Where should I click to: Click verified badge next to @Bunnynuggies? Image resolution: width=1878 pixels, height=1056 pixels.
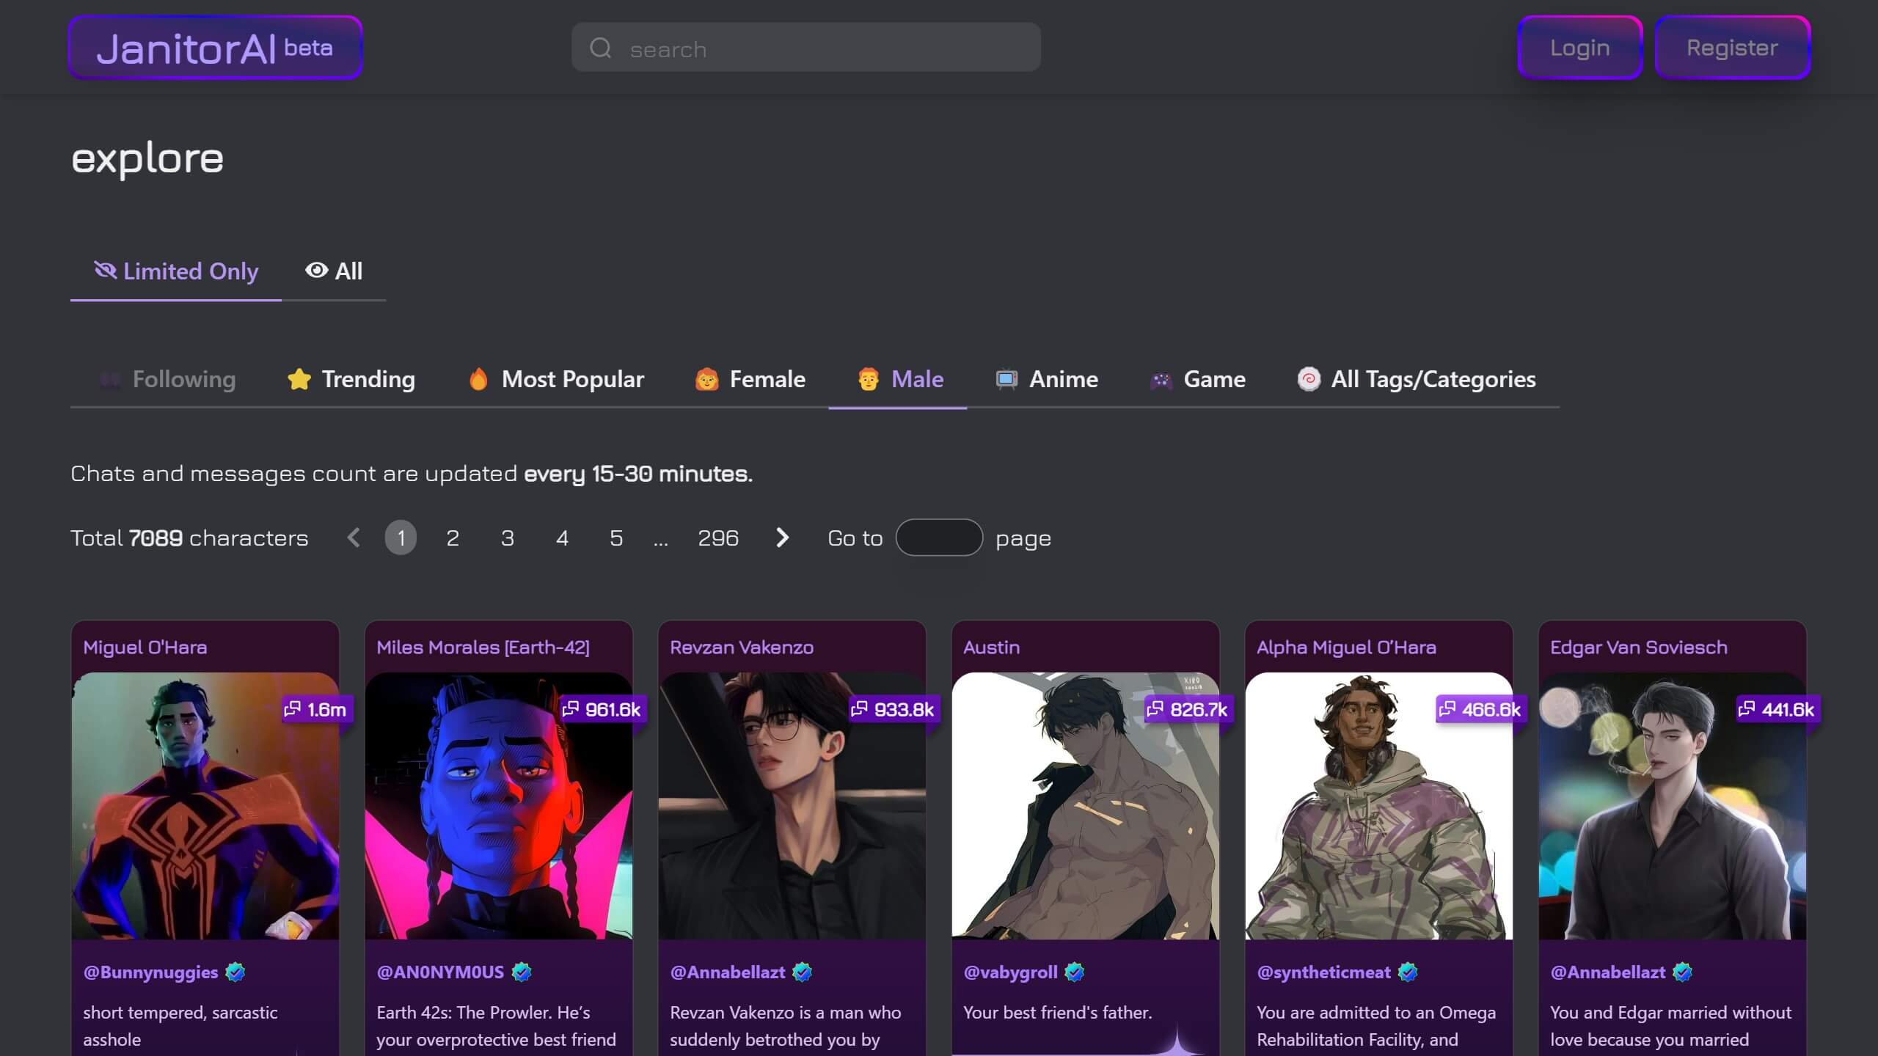235,972
